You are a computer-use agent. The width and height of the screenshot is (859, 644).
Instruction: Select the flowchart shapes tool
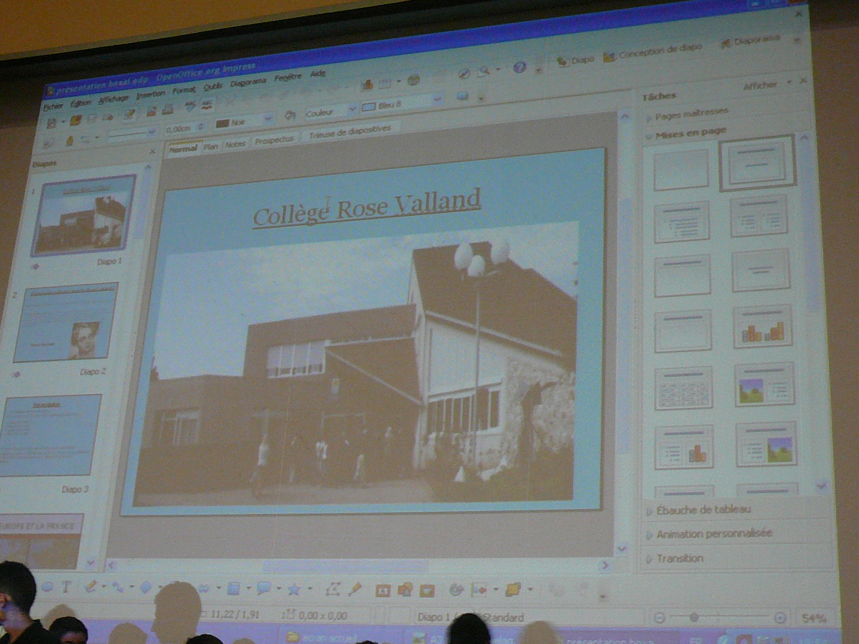coord(234,589)
